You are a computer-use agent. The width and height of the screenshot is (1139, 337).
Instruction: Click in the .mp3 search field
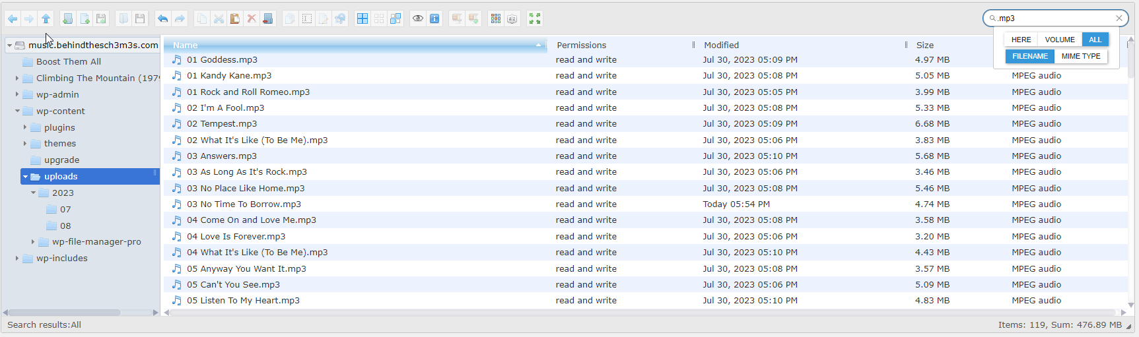click(1054, 18)
